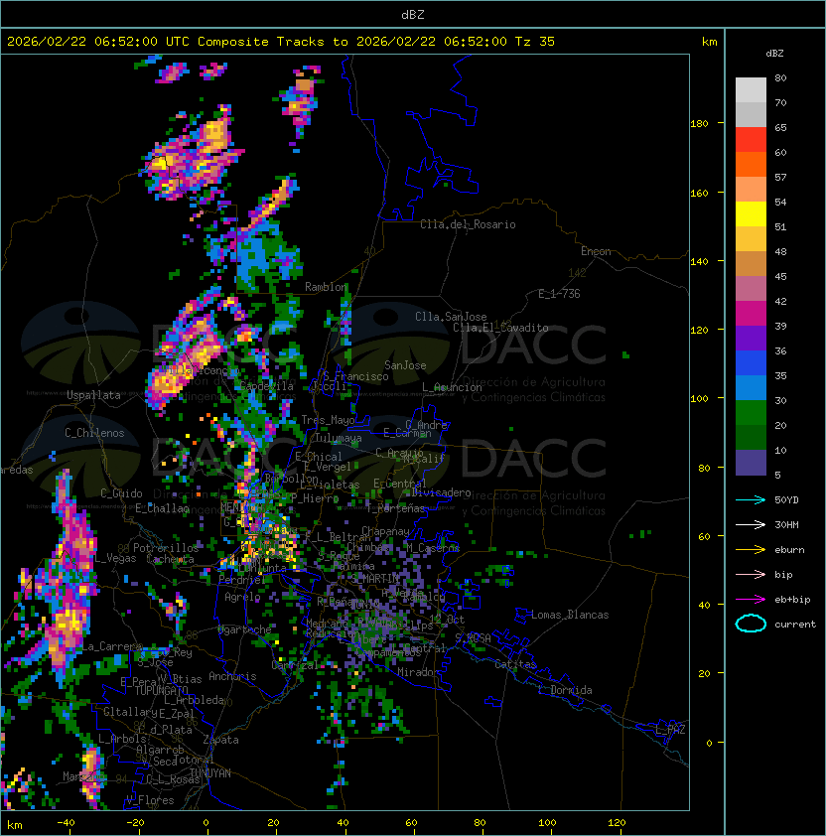Click the 'E_Challao' place label

162,508
